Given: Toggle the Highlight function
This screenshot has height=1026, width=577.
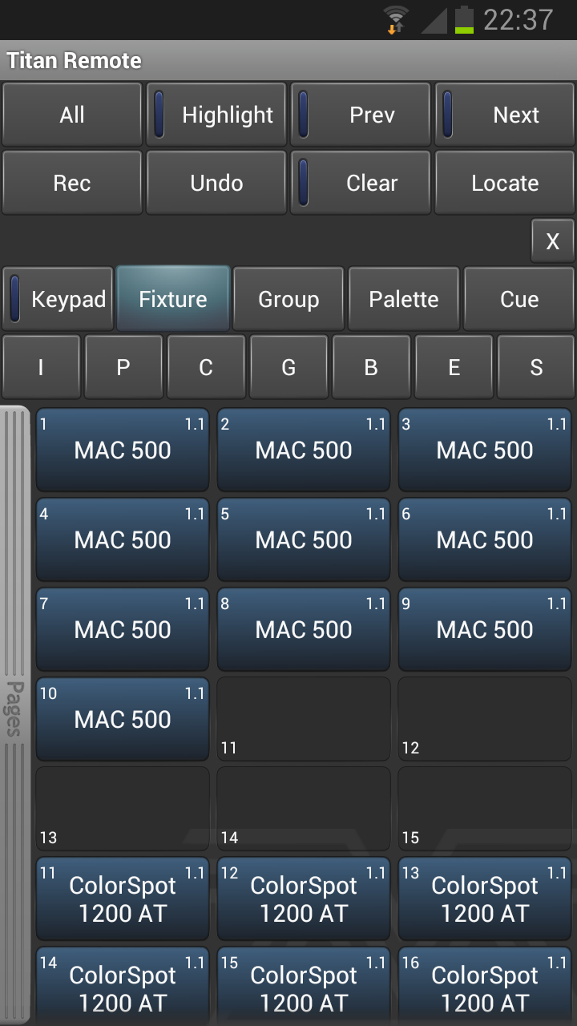Looking at the screenshot, I should tap(216, 114).
